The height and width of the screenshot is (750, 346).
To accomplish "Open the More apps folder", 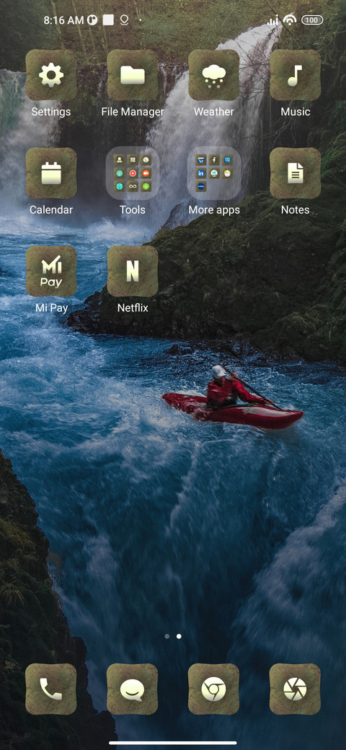I will (x=213, y=173).
